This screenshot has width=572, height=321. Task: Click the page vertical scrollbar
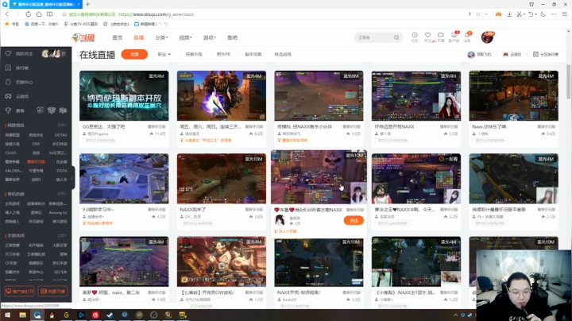(x=568, y=81)
